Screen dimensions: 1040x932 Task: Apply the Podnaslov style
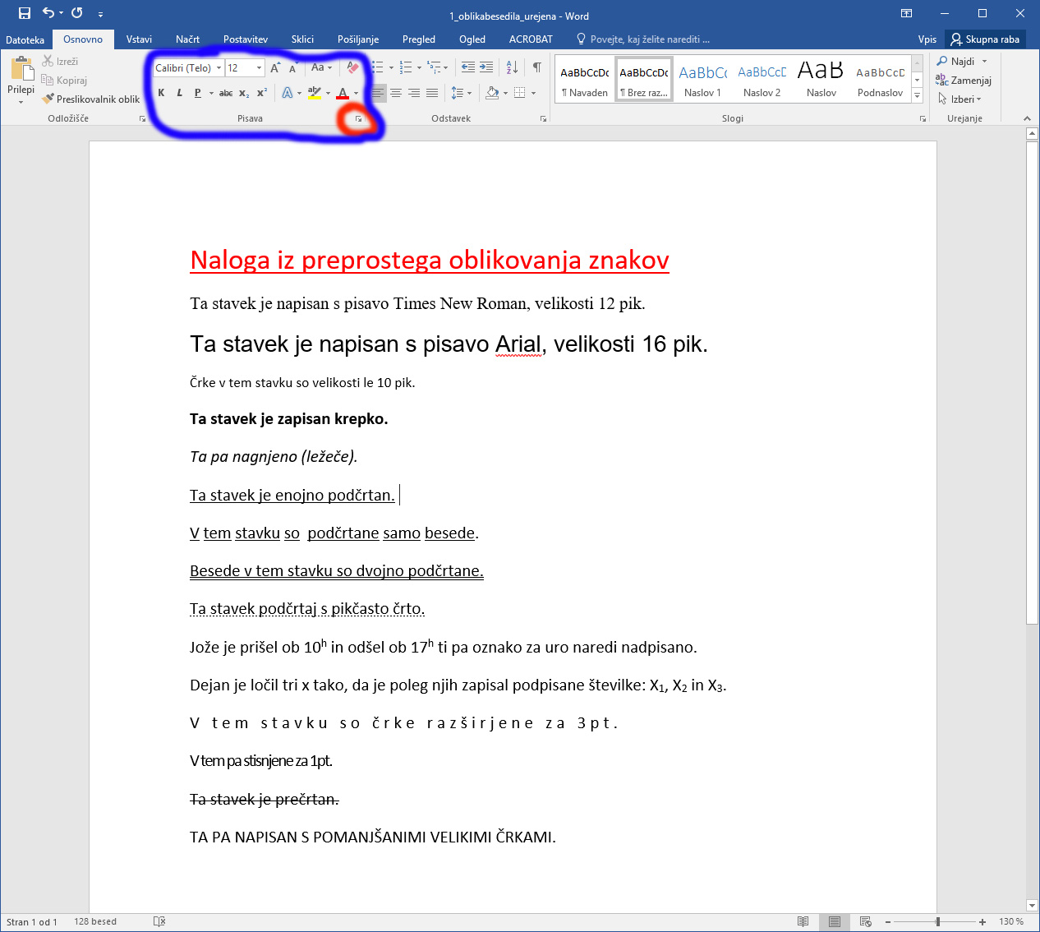880,79
